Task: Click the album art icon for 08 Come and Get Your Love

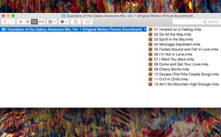Action: (150, 64)
